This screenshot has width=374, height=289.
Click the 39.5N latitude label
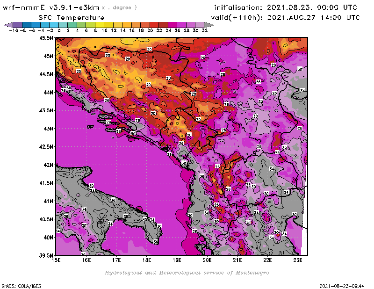click(46, 255)
